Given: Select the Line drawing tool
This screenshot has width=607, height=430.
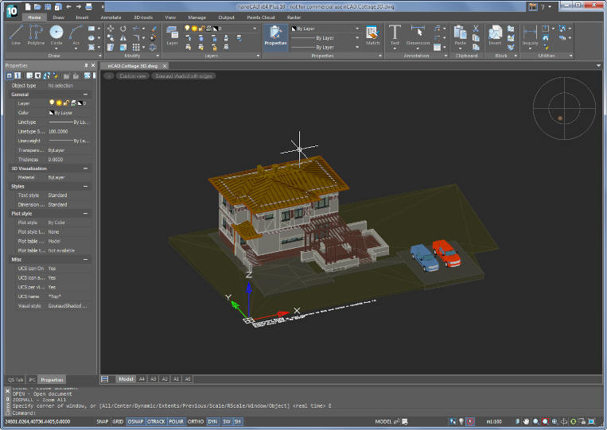Looking at the screenshot, I should tap(16, 35).
